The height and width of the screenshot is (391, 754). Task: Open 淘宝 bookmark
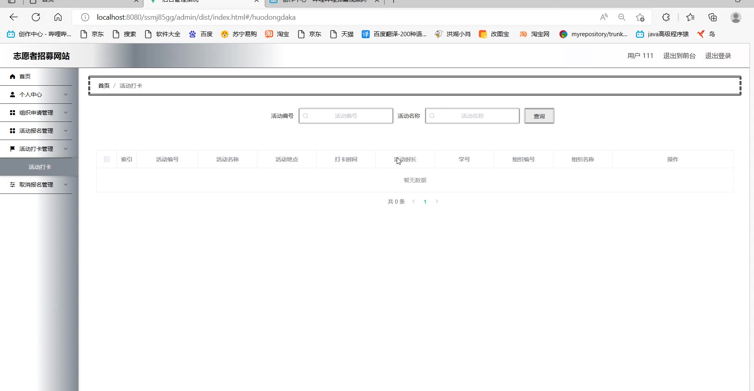click(277, 34)
